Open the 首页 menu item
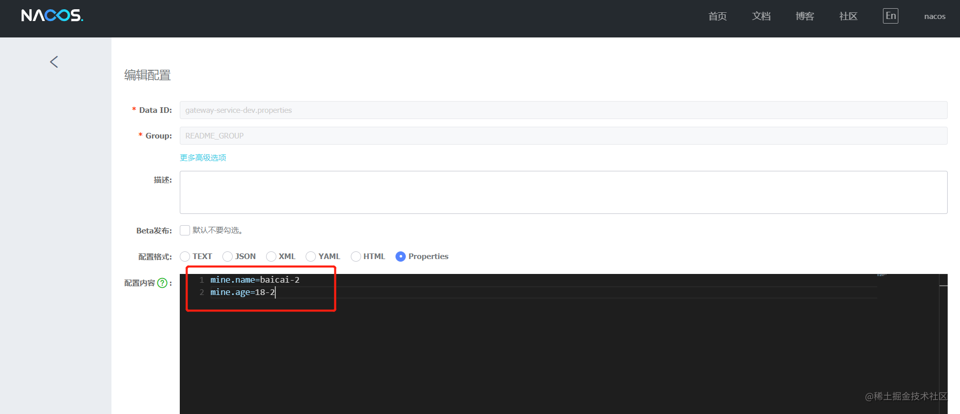Viewport: 960px width, 414px height. click(x=718, y=16)
